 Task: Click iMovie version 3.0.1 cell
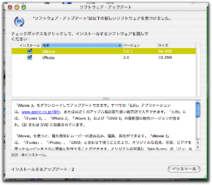128,51
